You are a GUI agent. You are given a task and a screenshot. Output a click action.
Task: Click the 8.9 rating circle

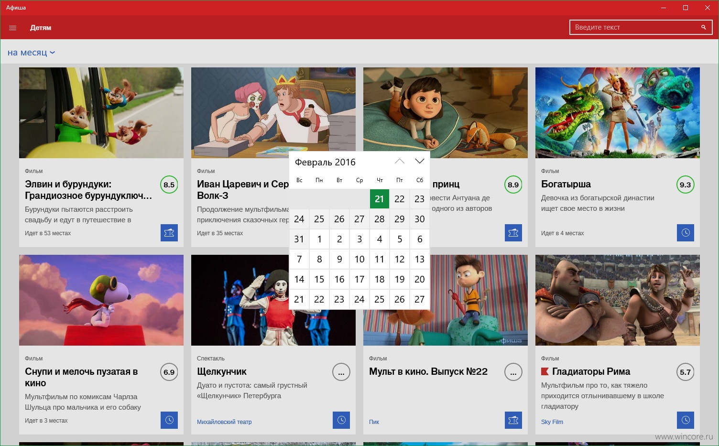click(513, 185)
